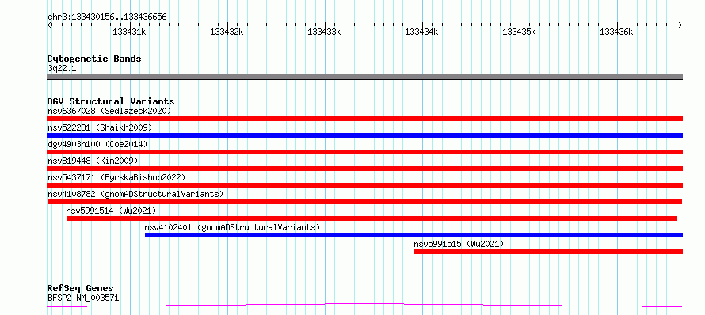Click the red bar under nsv6367028
Screen dimensions: 705x315
tap(364, 119)
